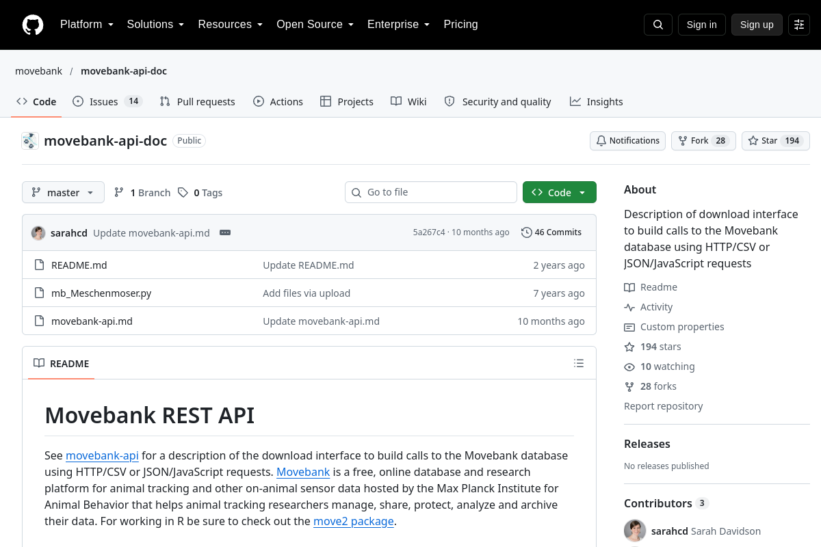Open the Projects tab
Screen dimensions: 821x547
pyautogui.click(x=347, y=101)
